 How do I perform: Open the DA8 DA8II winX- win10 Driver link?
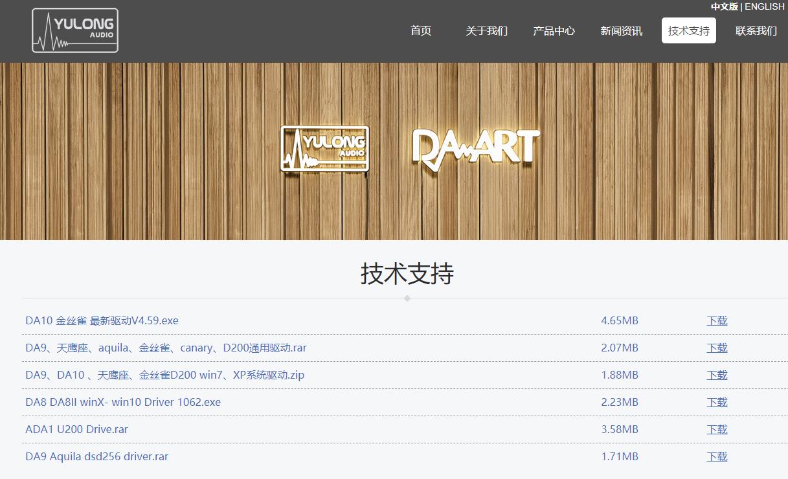pyautogui.click(x=122, y=402)
